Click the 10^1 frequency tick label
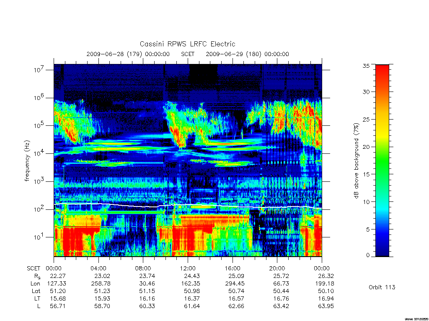The image size is (429, 321). (x=39, y=237)
